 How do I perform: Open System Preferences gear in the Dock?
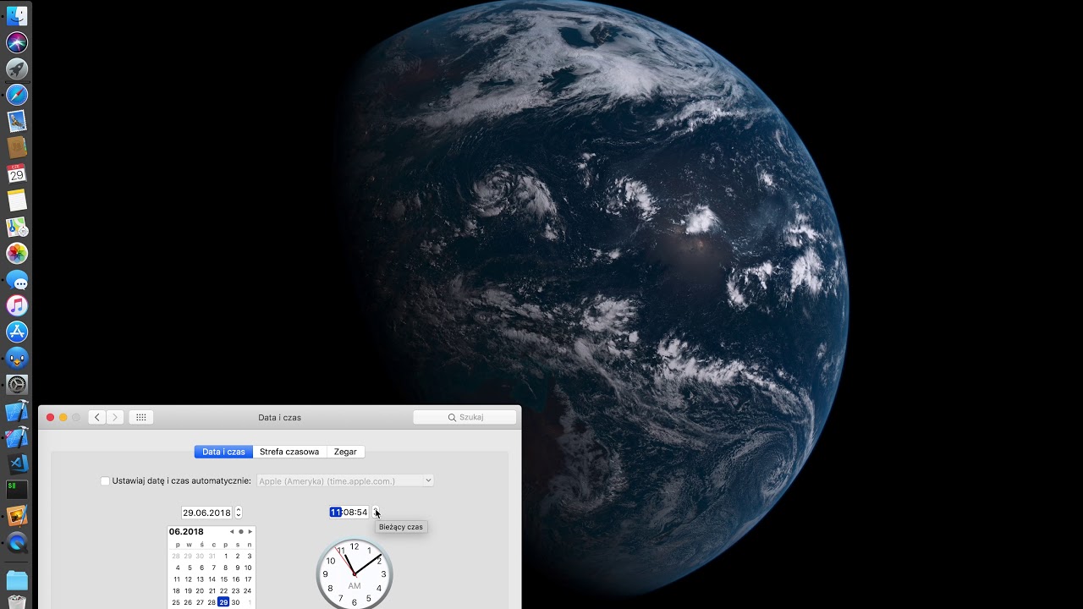click(x=17, y=384)
